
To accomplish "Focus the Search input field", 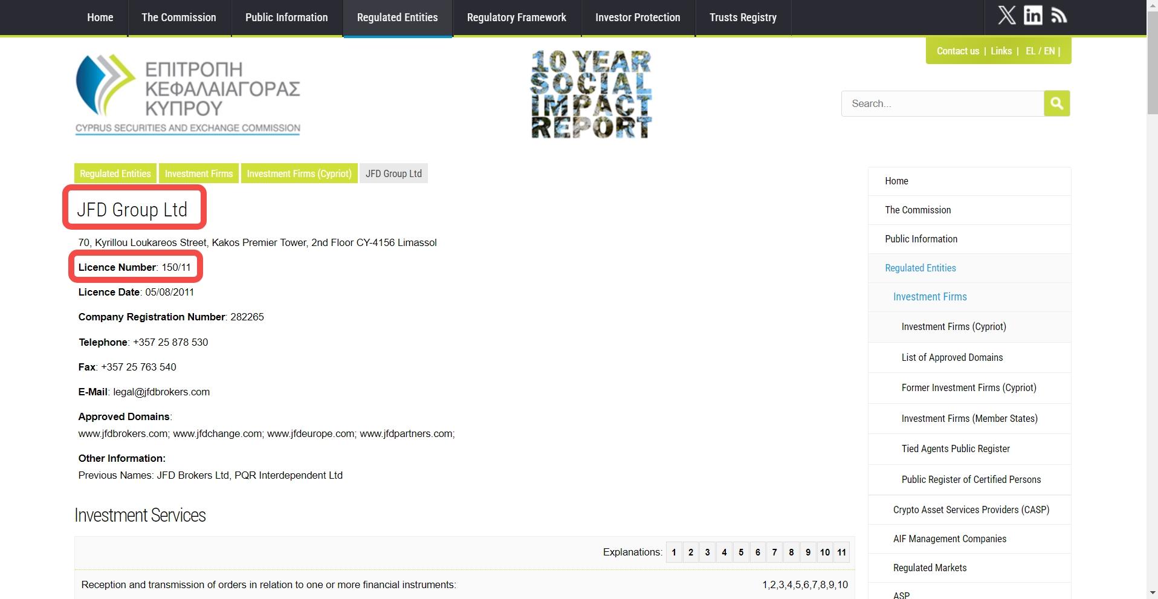I will click(x=942, y=103).
